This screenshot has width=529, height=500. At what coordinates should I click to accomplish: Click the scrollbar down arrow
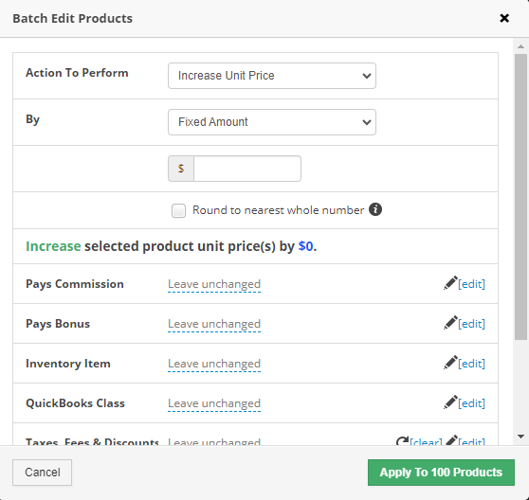[x=520, y=437]
